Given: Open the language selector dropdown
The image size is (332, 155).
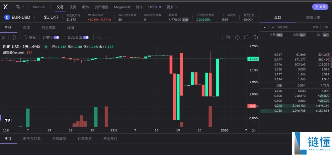Looking at the screenshot, I should click(x=20, y=7).
